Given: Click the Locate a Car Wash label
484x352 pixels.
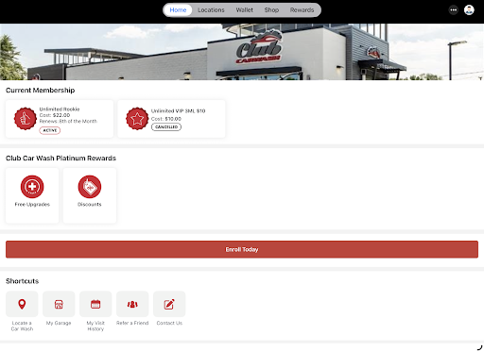Looking at the screenshot, I should [22, 326].
